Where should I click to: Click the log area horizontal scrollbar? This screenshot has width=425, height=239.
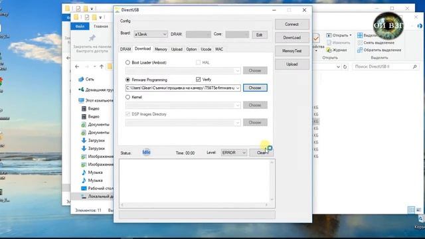pyautogui.click(x=195, y=205)
